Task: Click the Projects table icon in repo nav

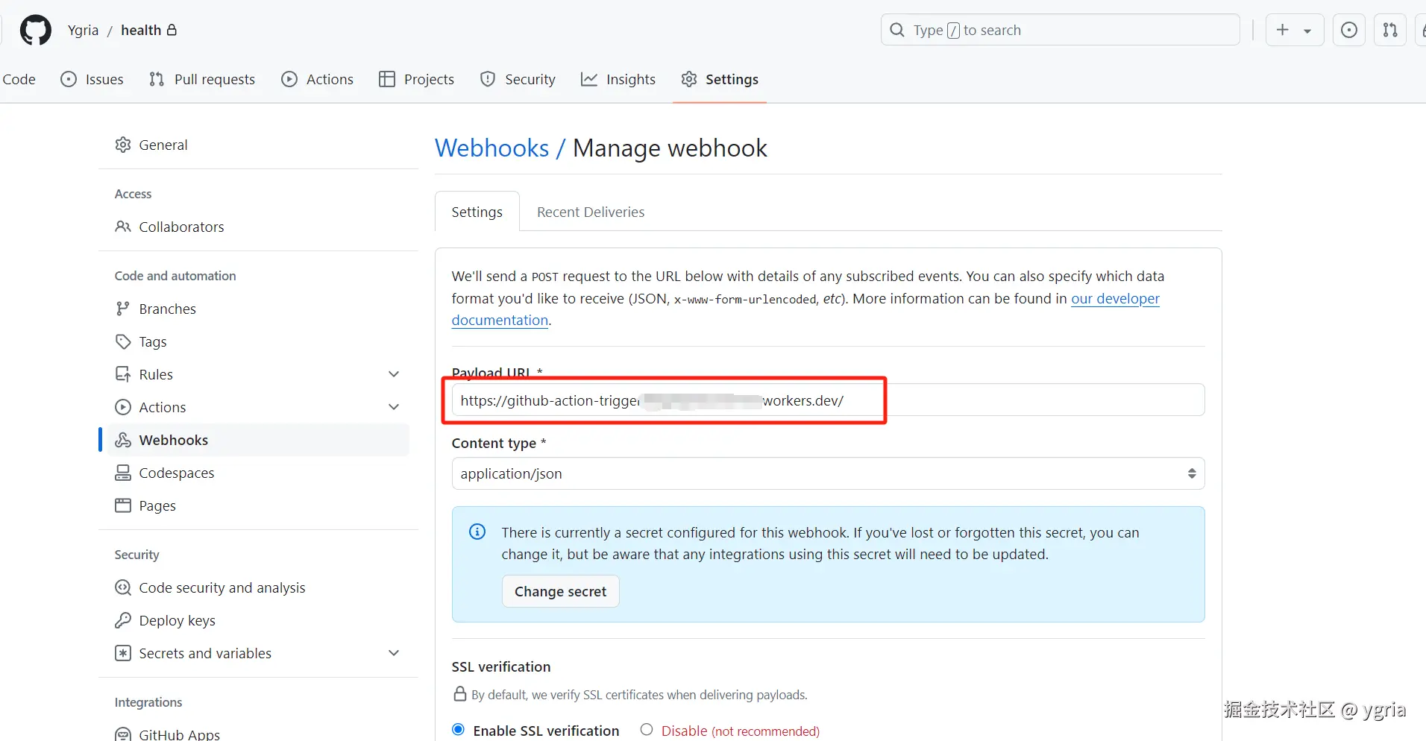Action: (386, 79)
